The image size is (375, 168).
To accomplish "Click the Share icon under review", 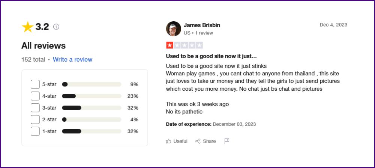I will (198, 141).
